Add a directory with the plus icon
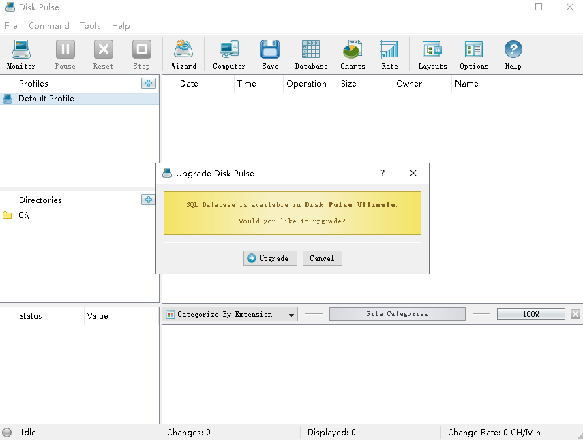 point(149,200)
